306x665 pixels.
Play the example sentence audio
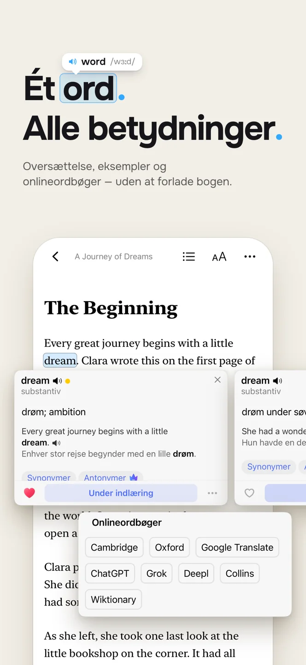[x=56, y=443]
